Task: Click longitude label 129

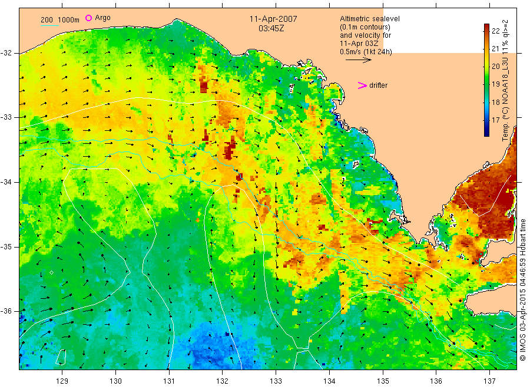Action: point(62,381)
